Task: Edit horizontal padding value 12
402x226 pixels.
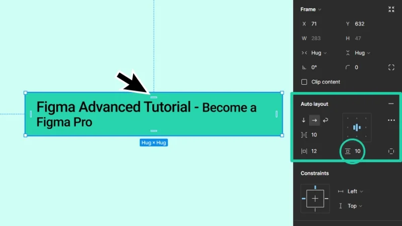Action: [x=314, y=151]
